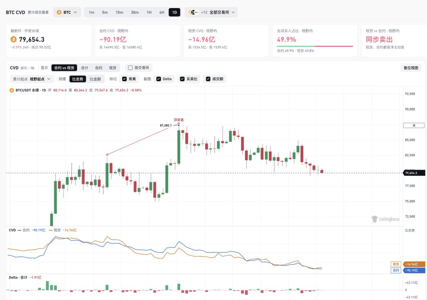Viewport: 427px width, 300px height.
Task: Click the BTCUSDT chart legend Bitcoin icon
Action: 12,90
